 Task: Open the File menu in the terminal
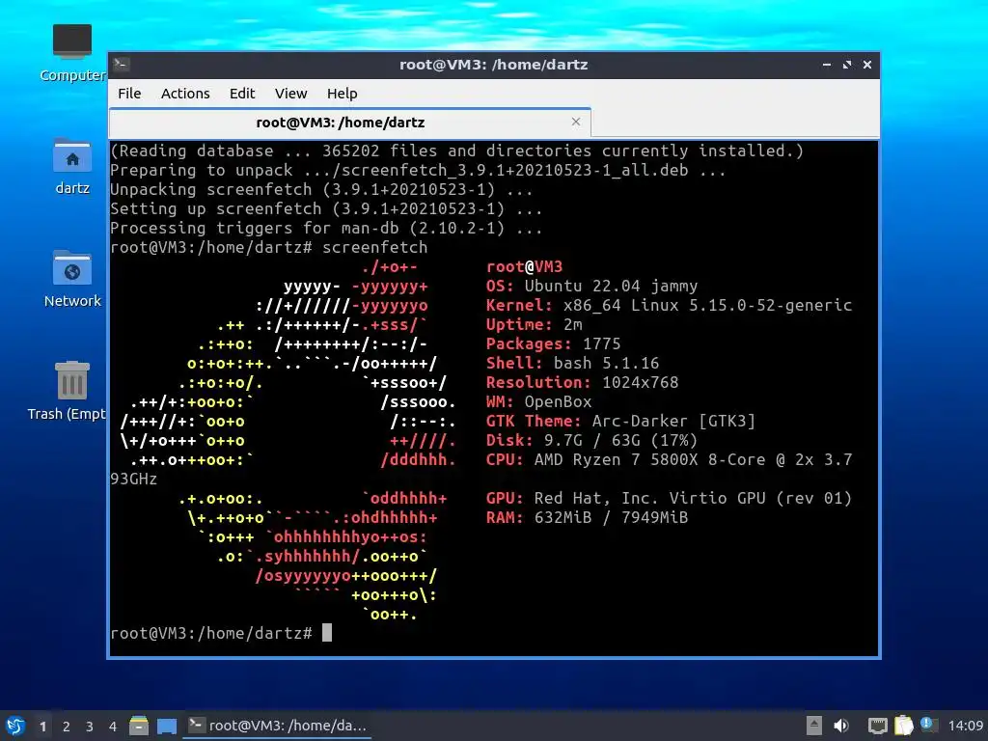(x=129, y=94)
